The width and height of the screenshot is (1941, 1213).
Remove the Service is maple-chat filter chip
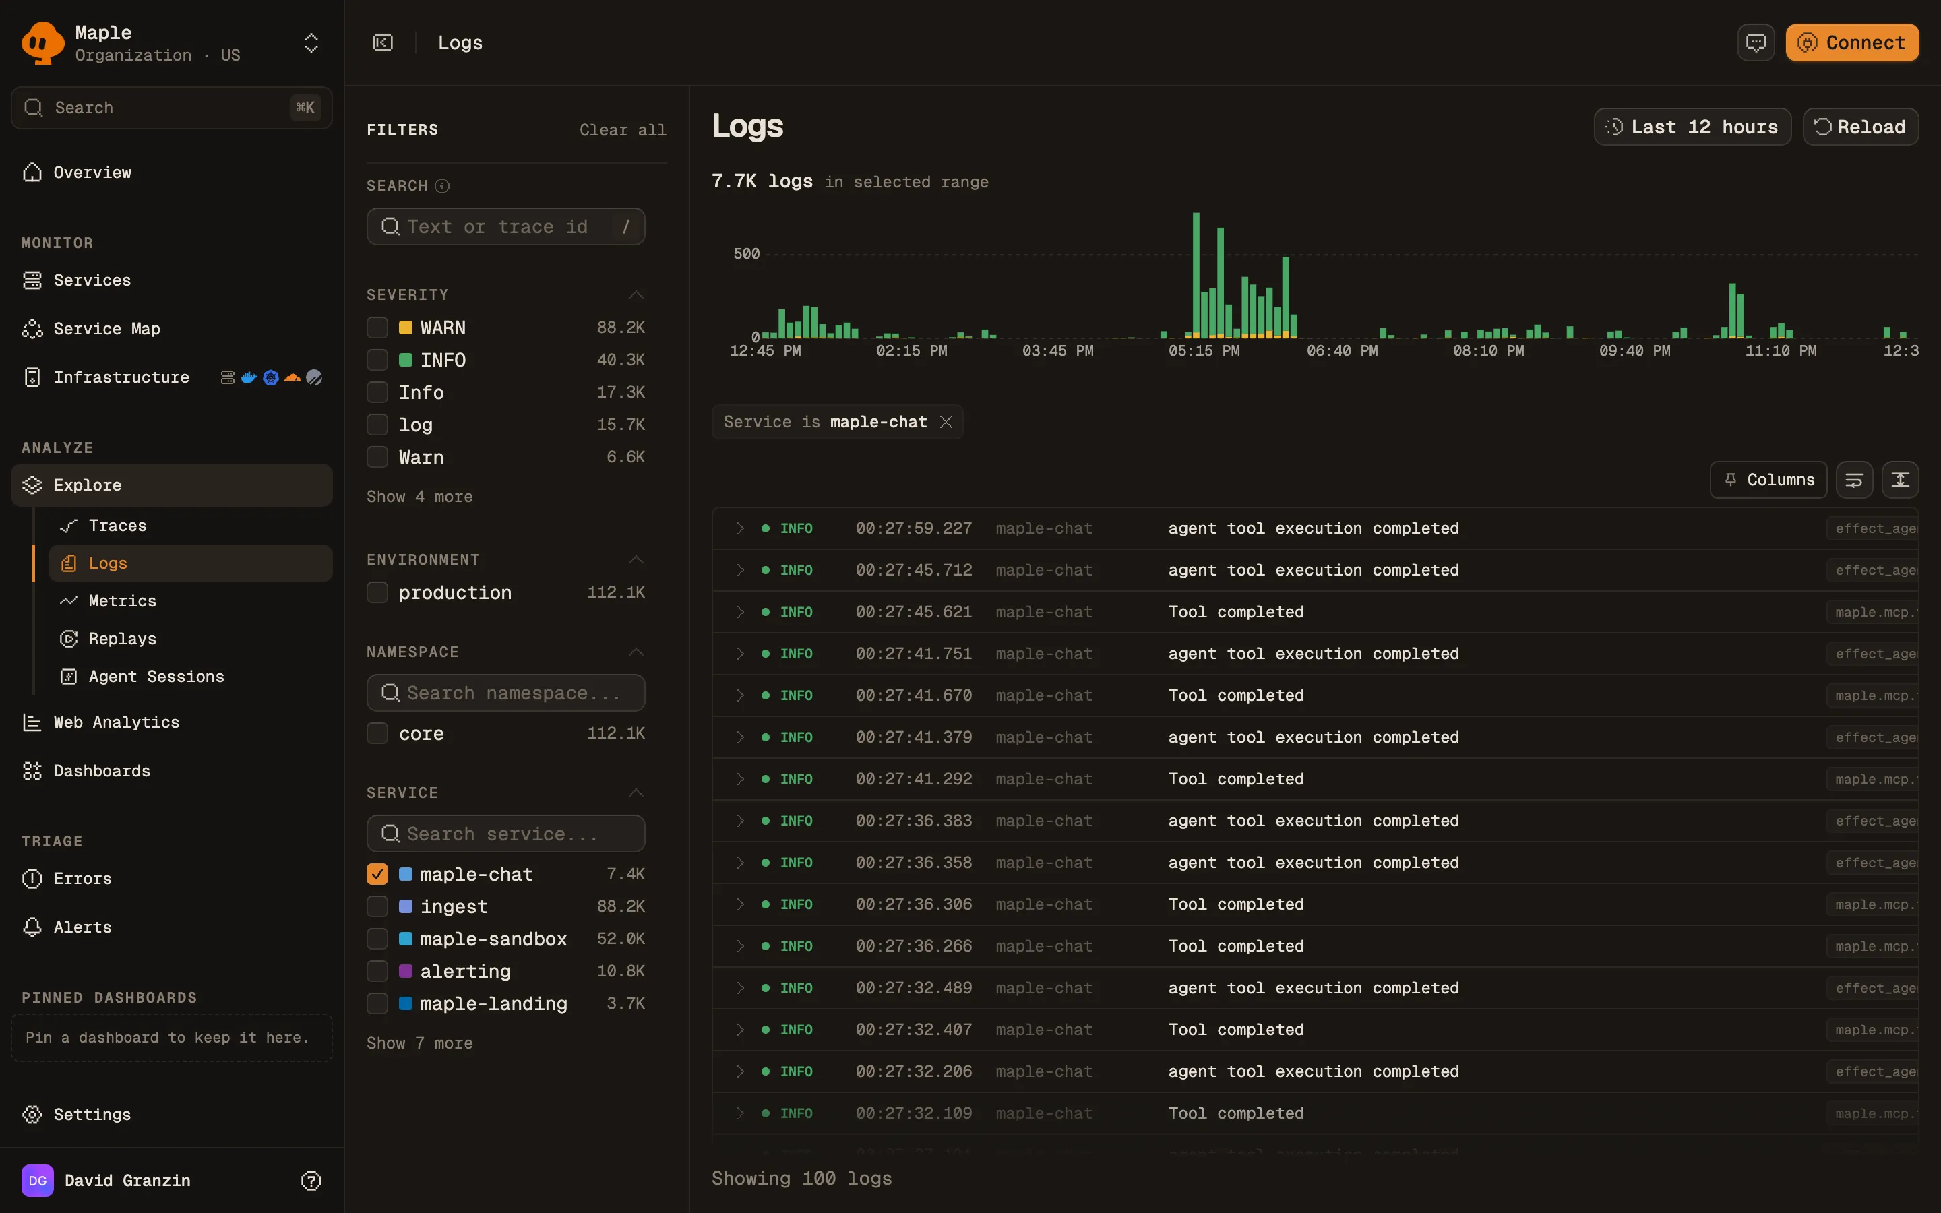coord(946,422)
